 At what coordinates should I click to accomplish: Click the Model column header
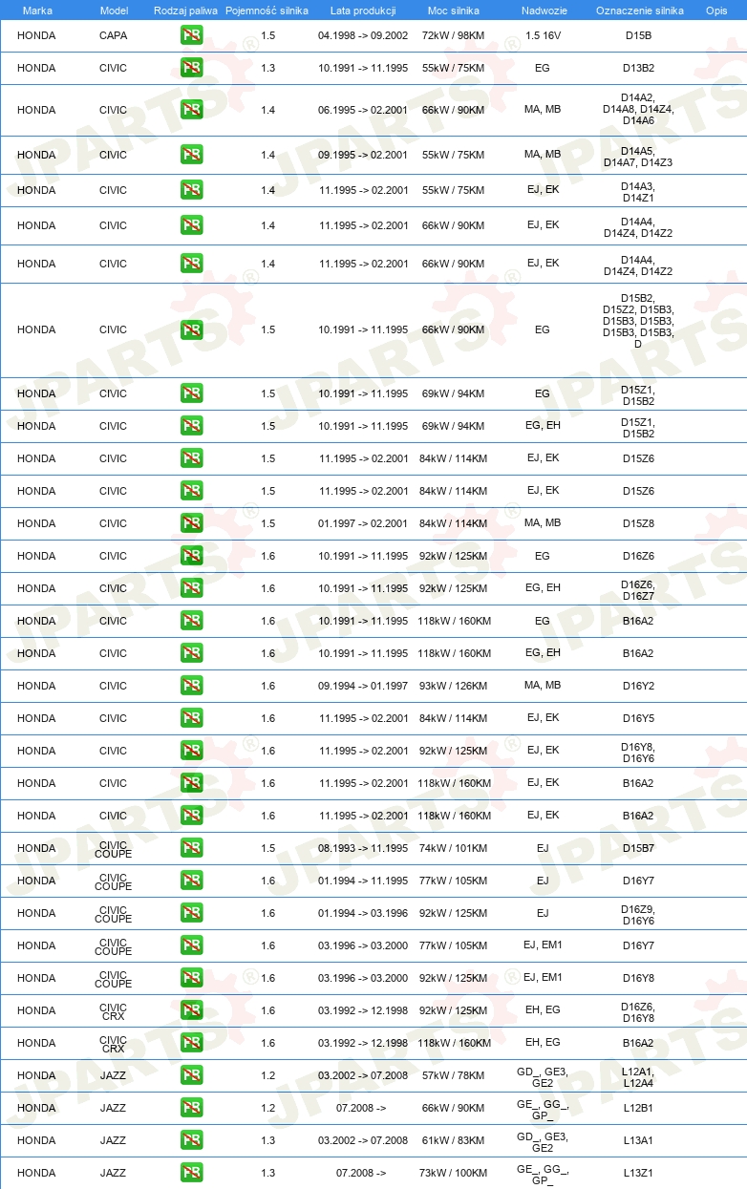pos(113,10)
